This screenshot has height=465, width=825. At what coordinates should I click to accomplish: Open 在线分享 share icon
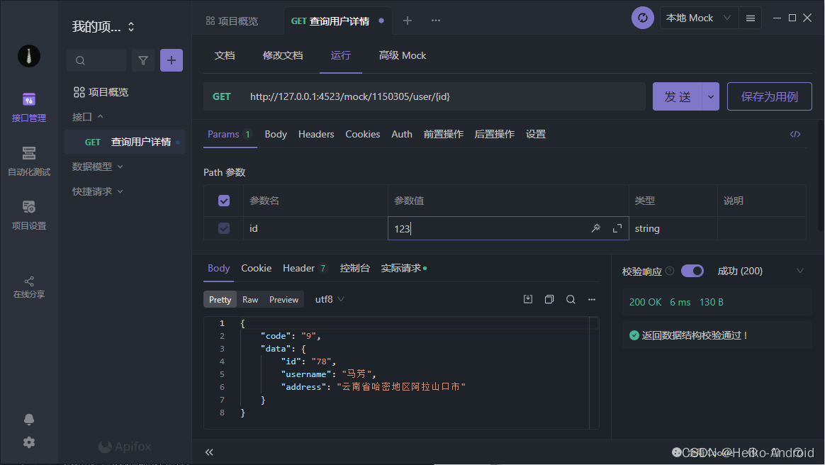pyautogui.click(x=29, y=286)
